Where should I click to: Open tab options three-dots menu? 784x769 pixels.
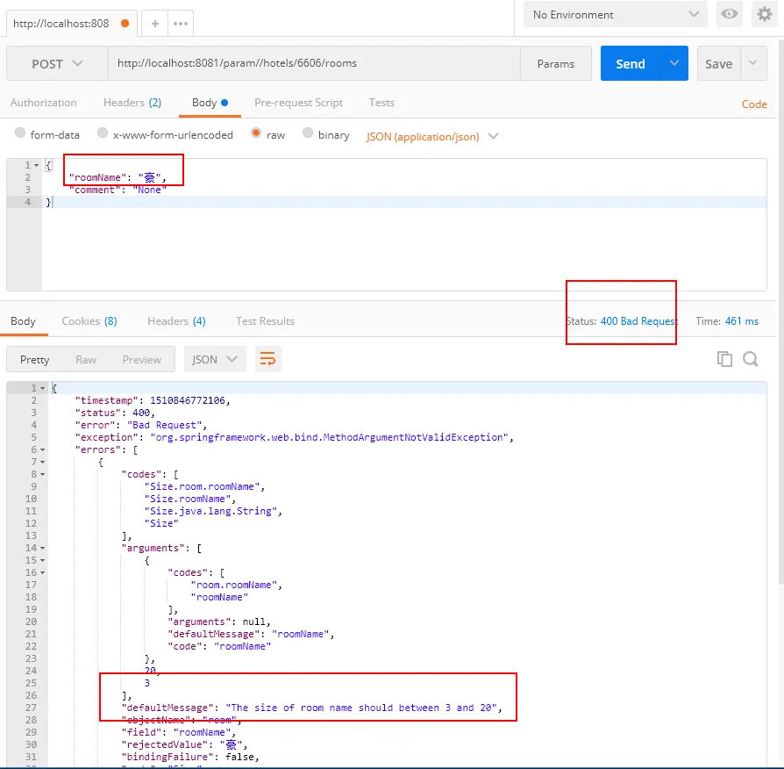point(181,24)
